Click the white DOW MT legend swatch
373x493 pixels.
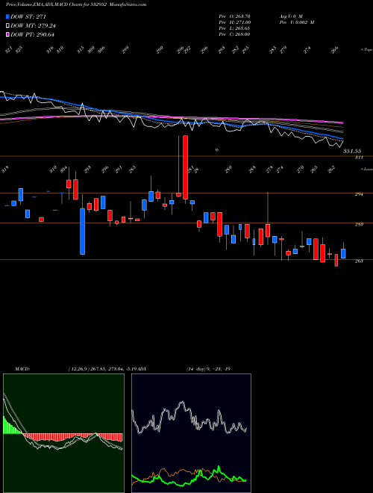8,25
